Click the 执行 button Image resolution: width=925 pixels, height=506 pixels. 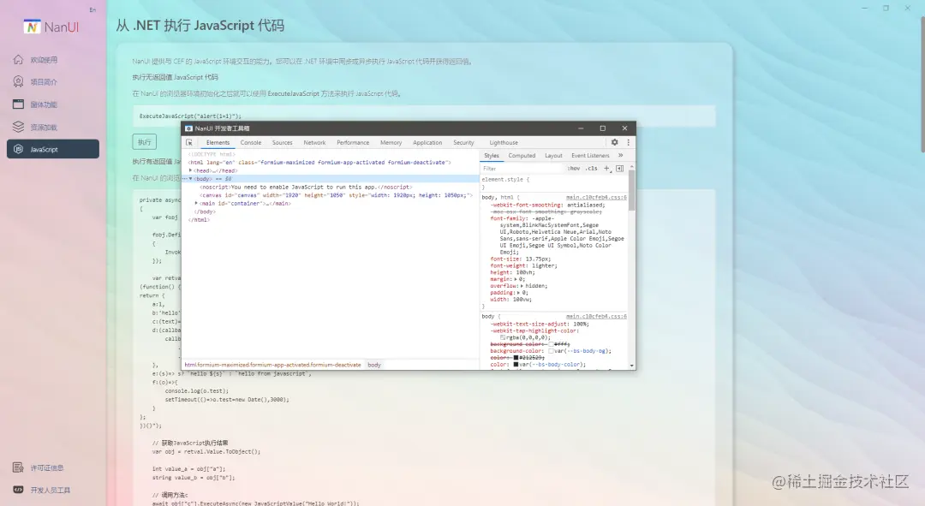point(145,141)
